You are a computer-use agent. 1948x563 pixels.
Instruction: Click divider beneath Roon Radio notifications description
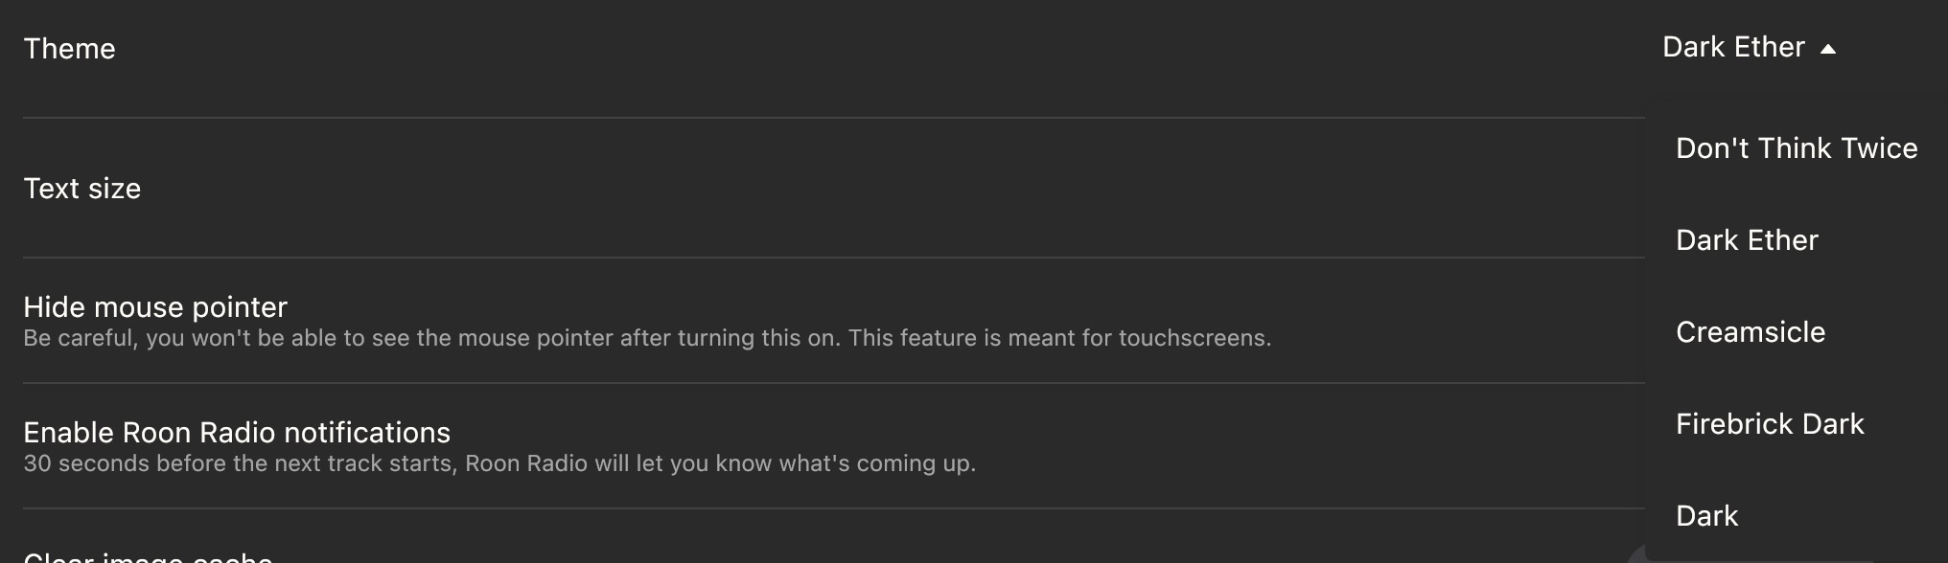[834, 508]
